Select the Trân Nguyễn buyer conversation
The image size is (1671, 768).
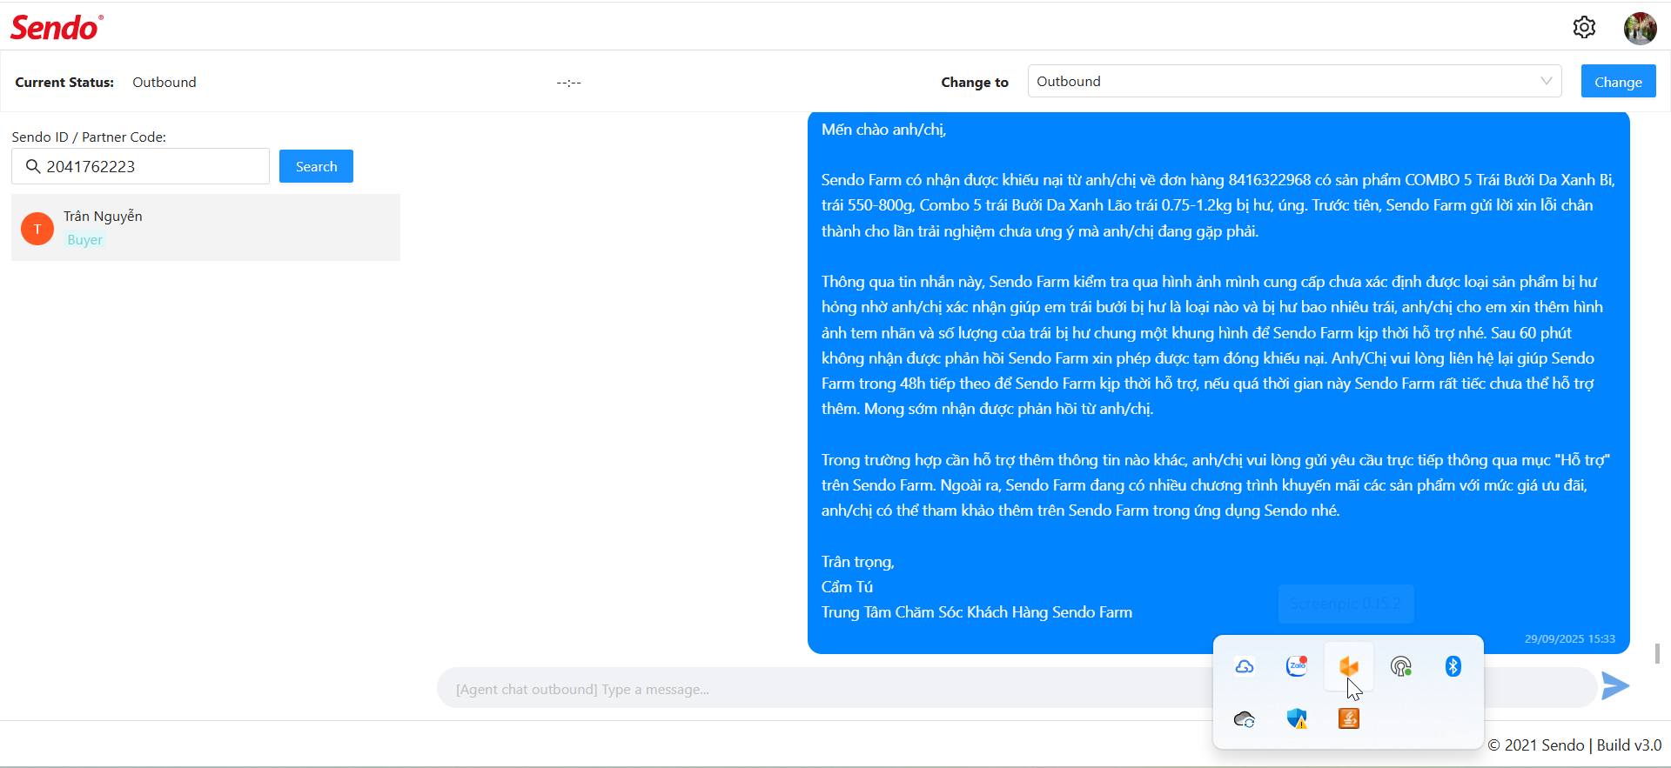pyautogui.click(x=205, y=227)
